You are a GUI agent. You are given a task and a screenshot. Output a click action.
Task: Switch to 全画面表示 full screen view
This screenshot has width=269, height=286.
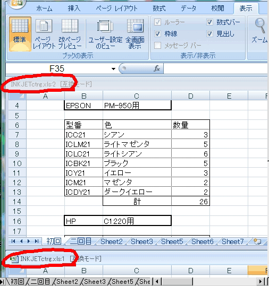(x=135, y=33)
